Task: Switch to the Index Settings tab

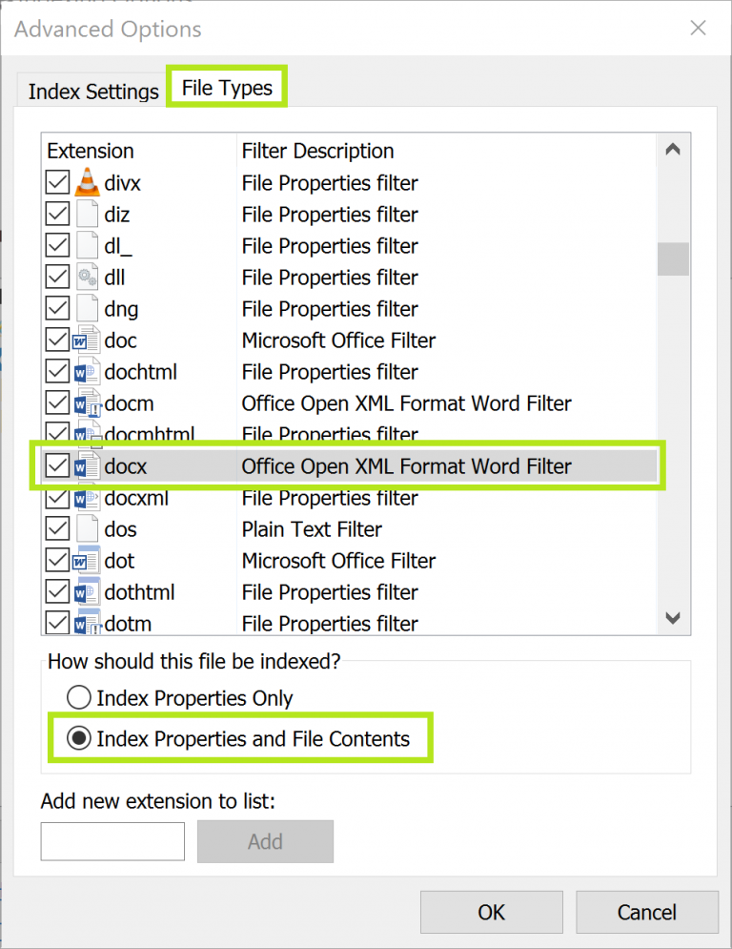Action: (x=93, y=92)
